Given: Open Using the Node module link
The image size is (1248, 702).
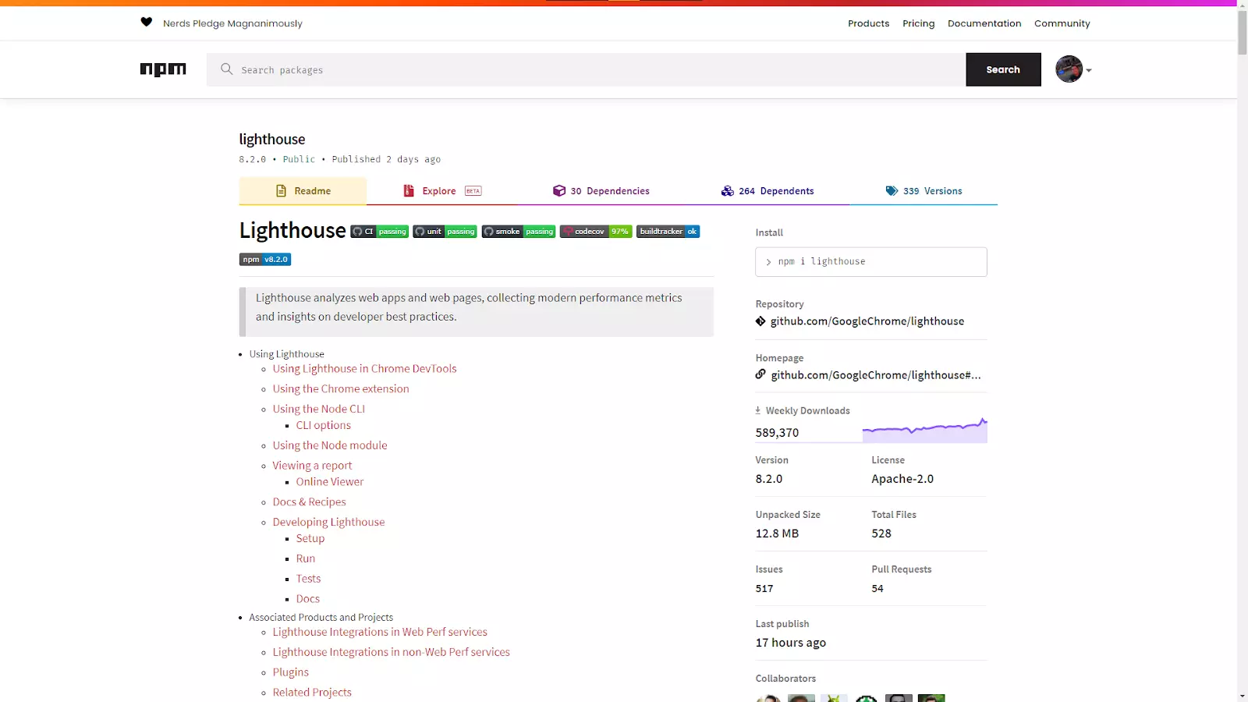Looking at the screenshot, I should point(330,446).
